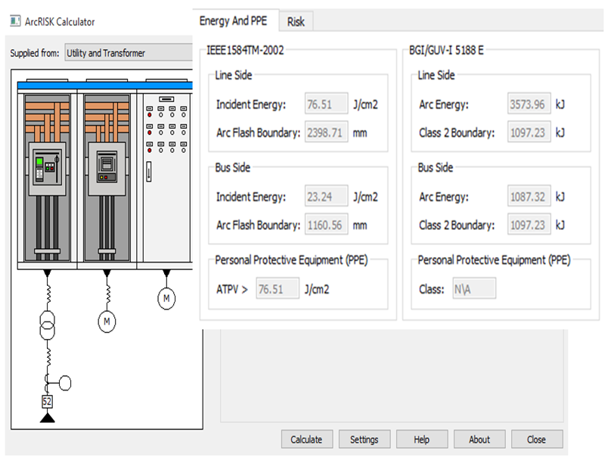Screen dimensions: 608x457
Task: Select the middle switchgear panel breaker unit
Action: 107,169
